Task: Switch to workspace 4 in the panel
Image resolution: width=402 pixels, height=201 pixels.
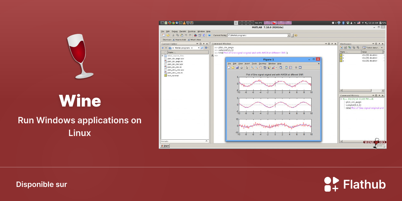Action: (248, 23)
